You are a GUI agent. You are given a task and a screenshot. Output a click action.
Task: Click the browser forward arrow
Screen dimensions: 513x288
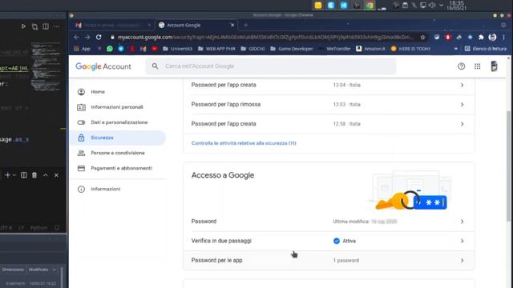[87, 38]
